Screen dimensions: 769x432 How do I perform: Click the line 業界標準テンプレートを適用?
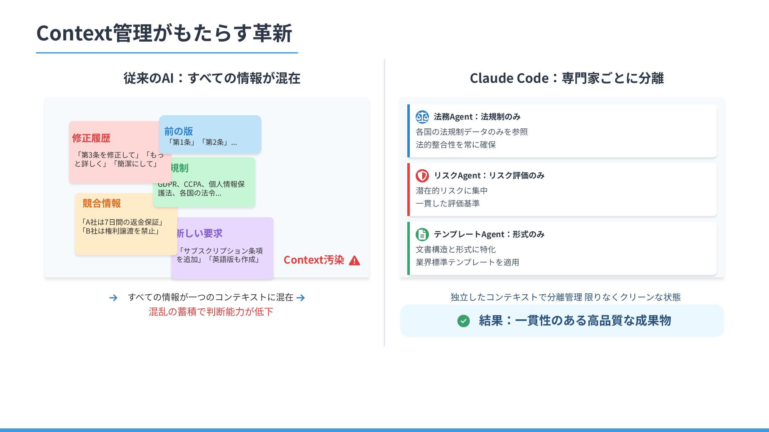coord(467,262)
